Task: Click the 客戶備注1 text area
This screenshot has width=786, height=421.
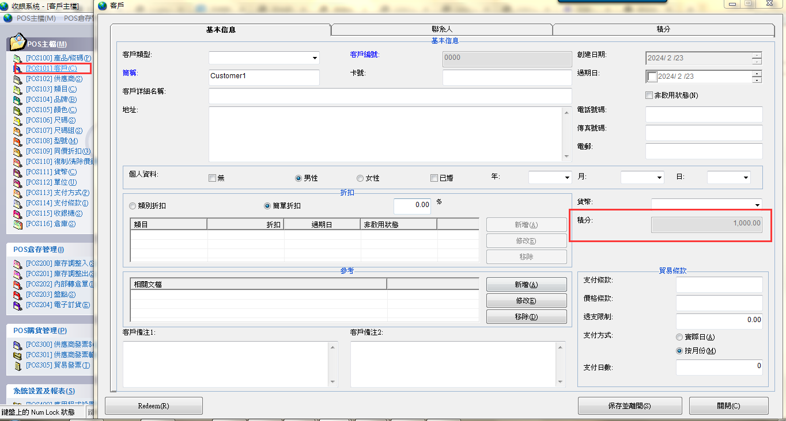Action: click(230, 365)
